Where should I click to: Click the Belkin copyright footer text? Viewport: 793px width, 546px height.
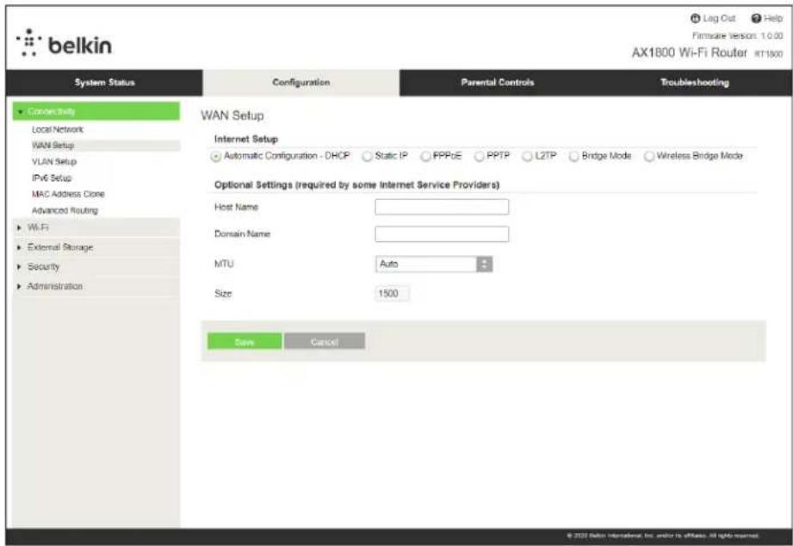(662, 536)
